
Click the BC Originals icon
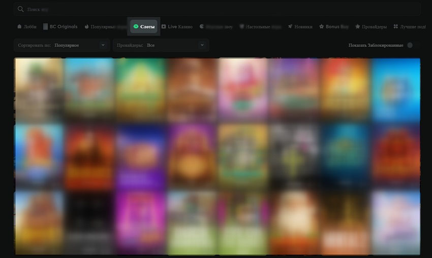click(45, 26)
